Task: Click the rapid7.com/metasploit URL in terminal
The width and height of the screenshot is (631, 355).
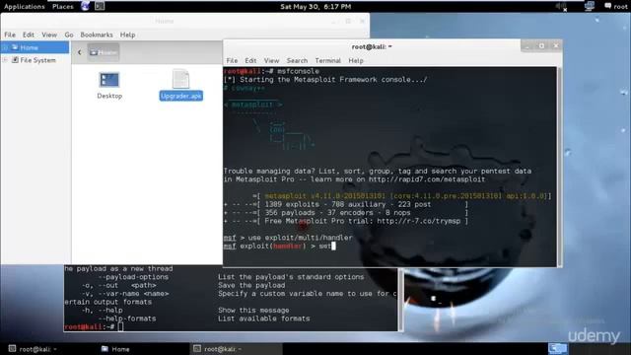Action: click(x=427, y=179)
